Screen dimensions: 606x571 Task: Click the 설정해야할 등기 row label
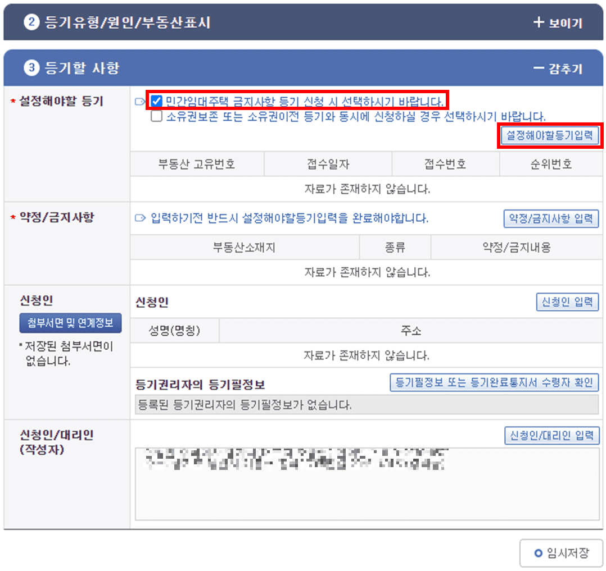(61, 102)
